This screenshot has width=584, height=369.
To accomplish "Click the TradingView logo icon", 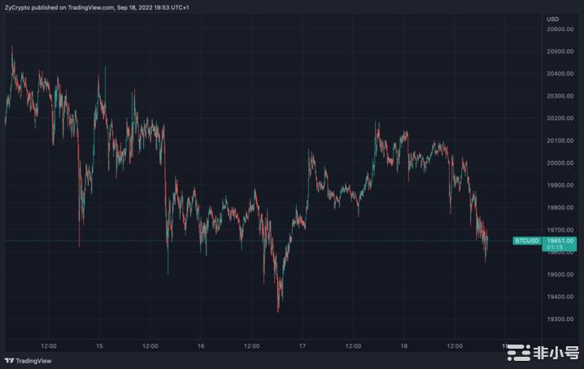I will tap(9, 361).
